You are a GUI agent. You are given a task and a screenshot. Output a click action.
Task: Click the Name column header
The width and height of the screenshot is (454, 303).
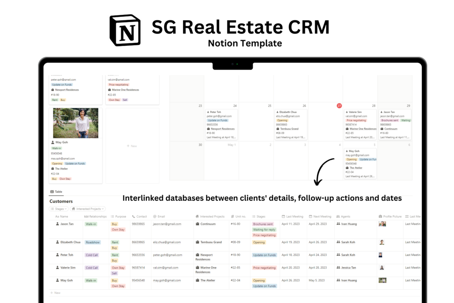pyautogui.click(x=62, y=217)
